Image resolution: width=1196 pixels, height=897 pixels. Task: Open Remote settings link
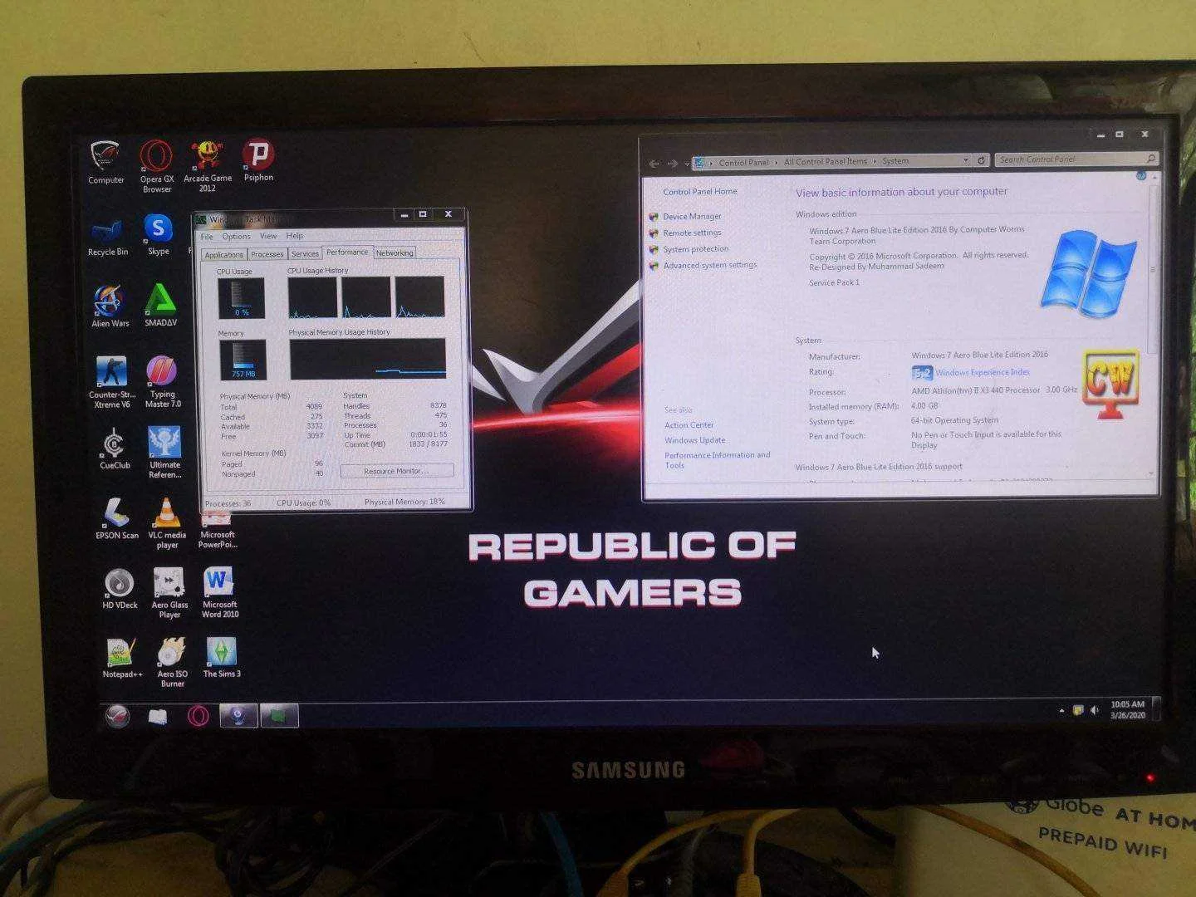692,233
